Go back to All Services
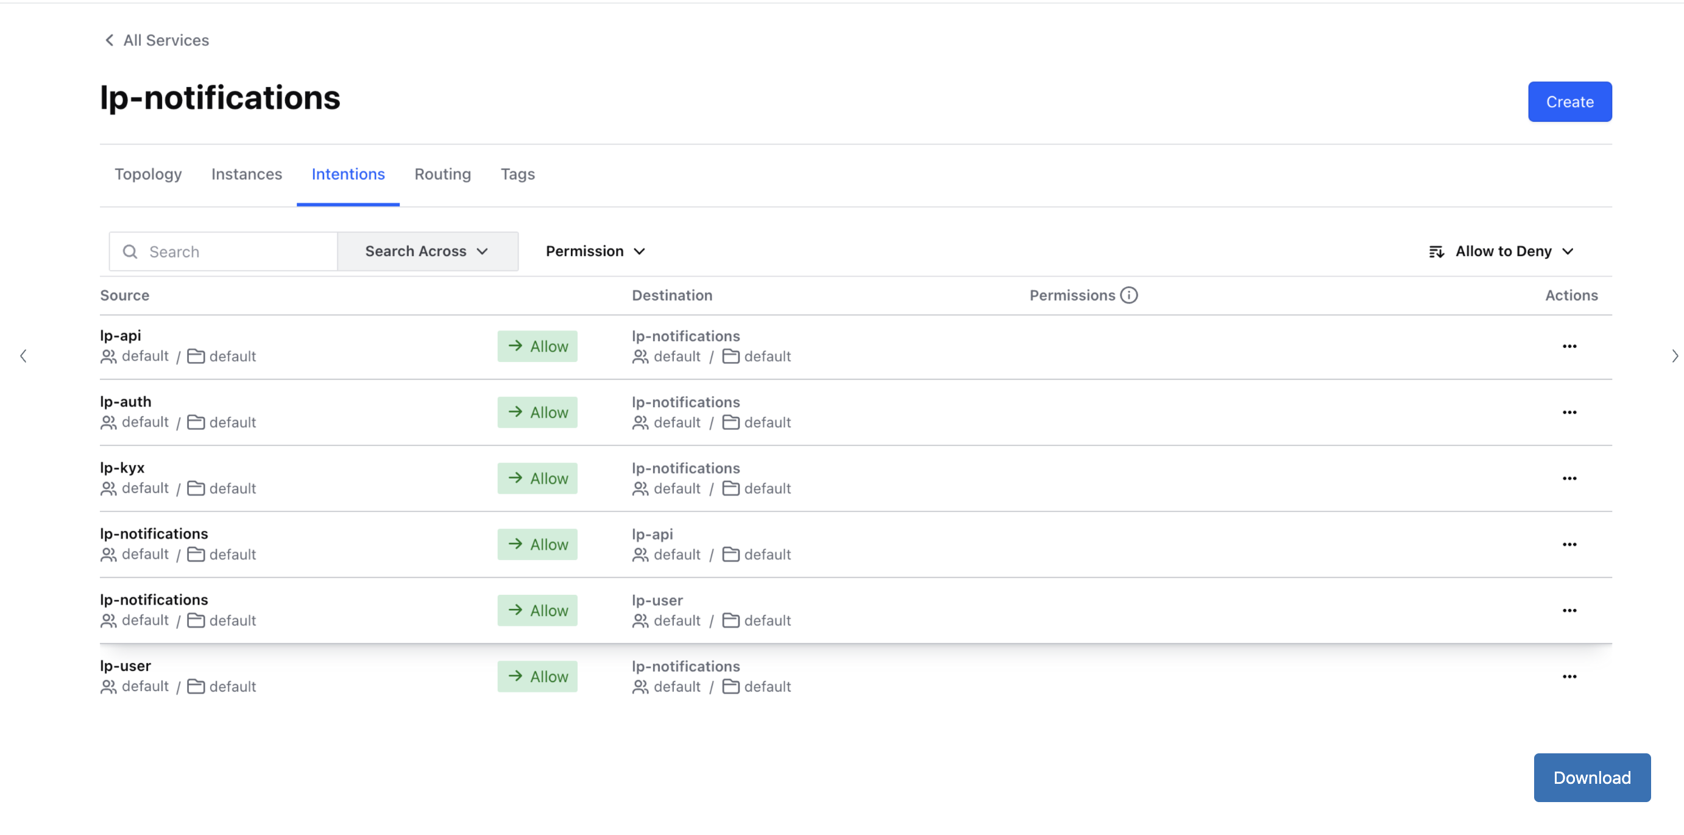The image size is (1684, 835). pyautogui.click(x=157, y=41)
